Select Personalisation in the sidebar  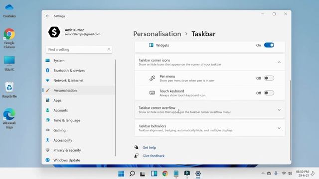[79, 90]
